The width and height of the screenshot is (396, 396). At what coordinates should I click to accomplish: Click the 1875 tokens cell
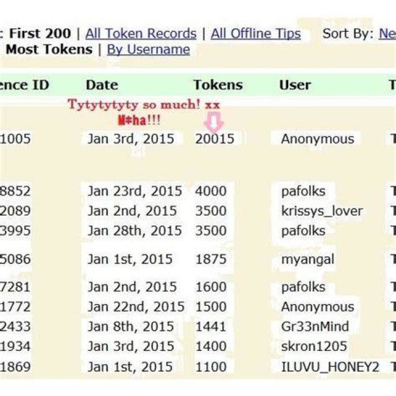click(x=211, y=260)
